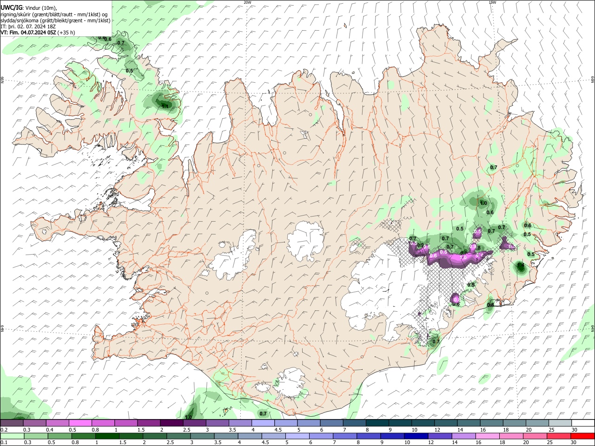
Task: Pick the dark teal 8 sleet/snow swatch
Action: (x=377, y=423)
